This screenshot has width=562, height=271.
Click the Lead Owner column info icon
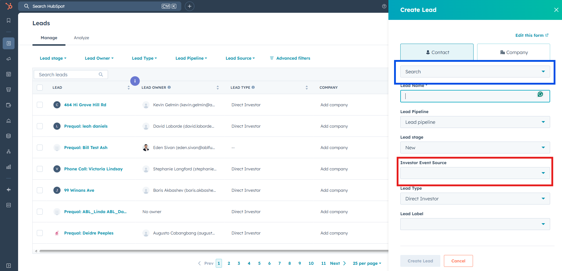169,87
